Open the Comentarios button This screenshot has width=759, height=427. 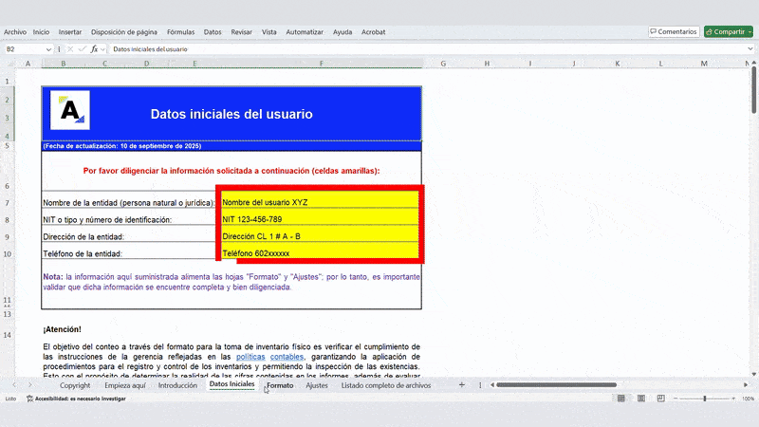[x=673, y=31]
